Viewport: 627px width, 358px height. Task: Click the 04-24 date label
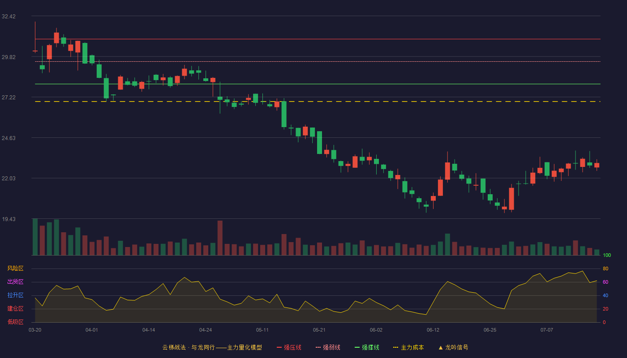(x=206, y=330)
